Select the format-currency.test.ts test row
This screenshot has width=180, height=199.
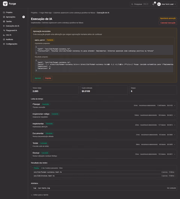click(x=104, y=172)
